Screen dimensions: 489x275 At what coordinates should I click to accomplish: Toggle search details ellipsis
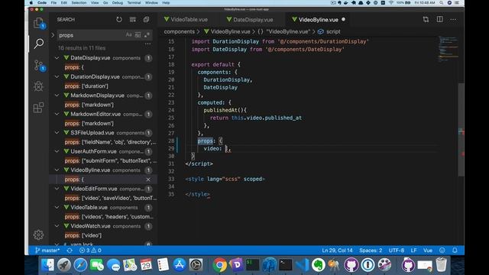point(147,44)
